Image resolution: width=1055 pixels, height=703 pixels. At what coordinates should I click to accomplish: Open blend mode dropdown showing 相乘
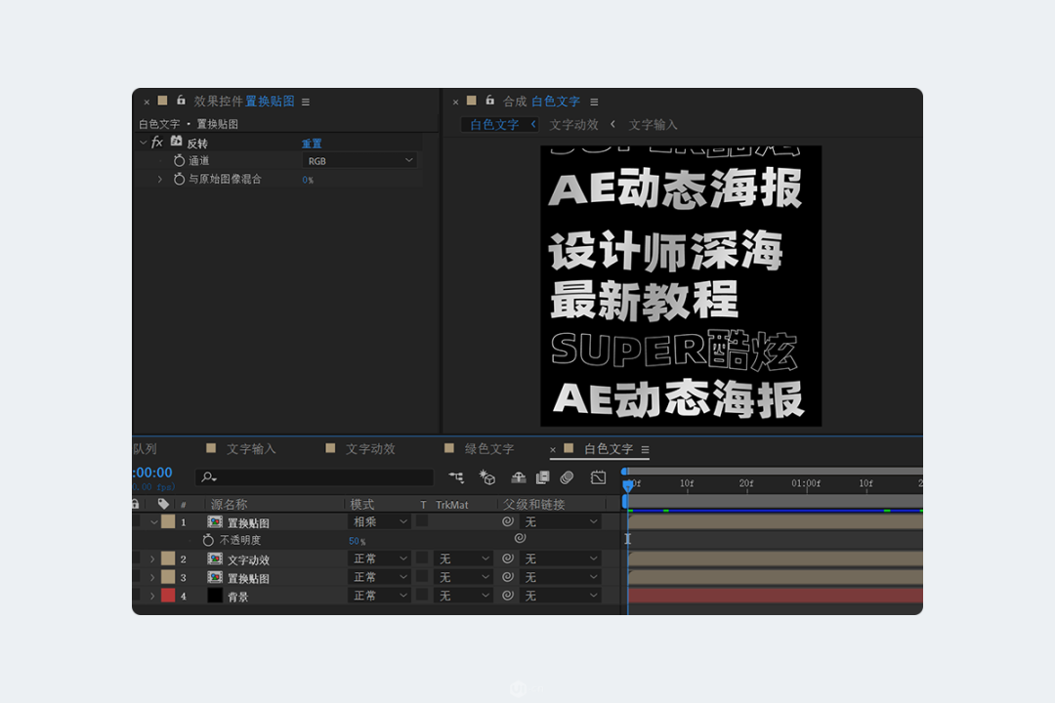coord(379,521)
